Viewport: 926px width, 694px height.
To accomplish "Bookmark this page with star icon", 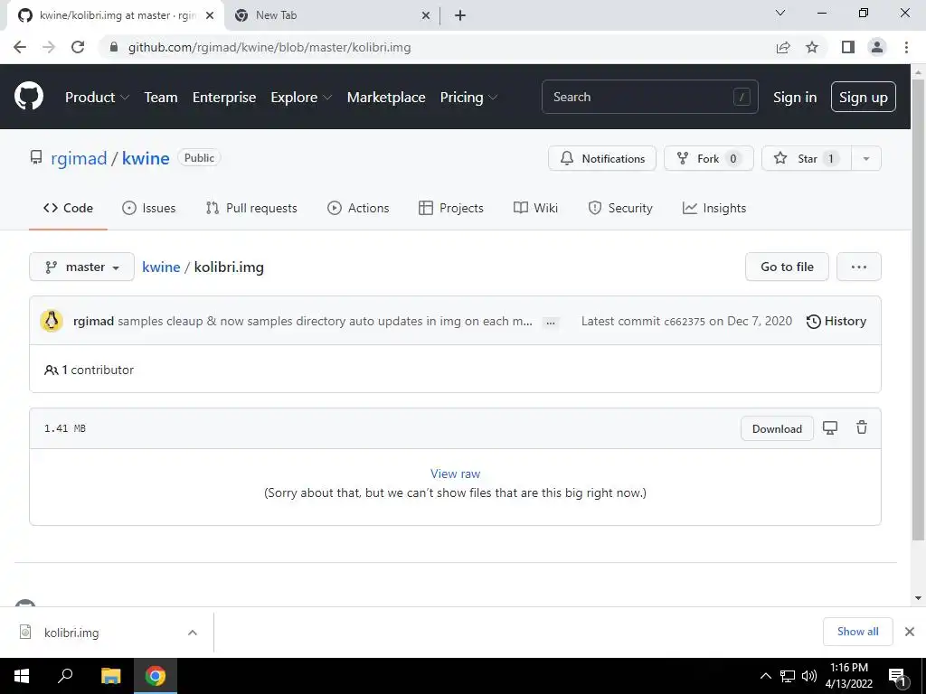I will click(812, 47).
